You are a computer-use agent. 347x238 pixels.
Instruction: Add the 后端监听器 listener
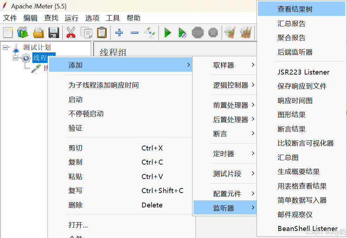click(302, 52)
